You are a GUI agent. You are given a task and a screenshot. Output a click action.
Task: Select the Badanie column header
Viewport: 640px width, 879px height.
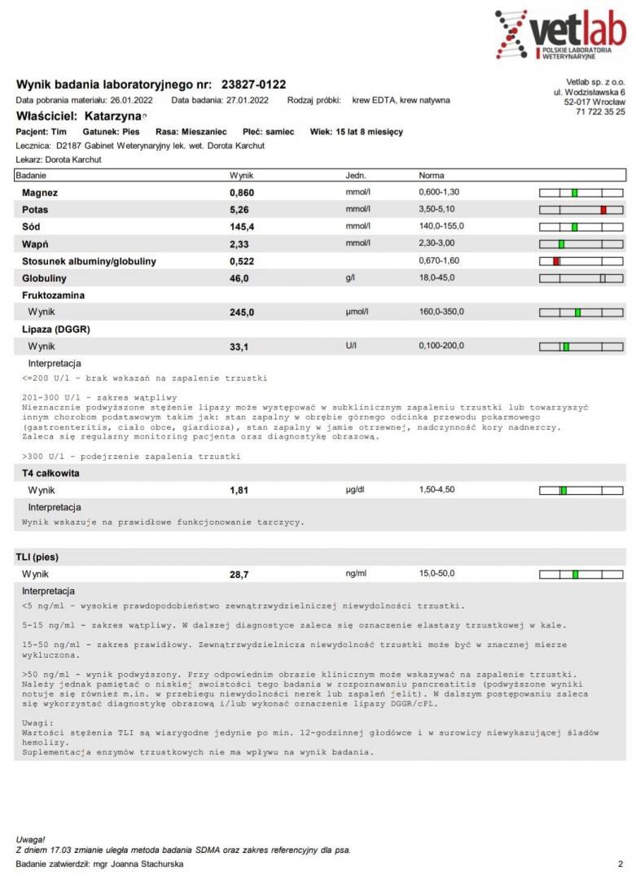[31, 176]
